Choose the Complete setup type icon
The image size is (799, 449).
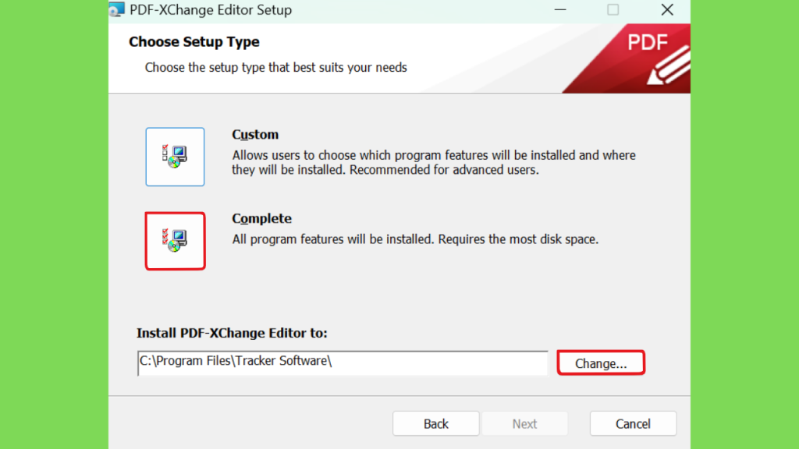point(175,241)
